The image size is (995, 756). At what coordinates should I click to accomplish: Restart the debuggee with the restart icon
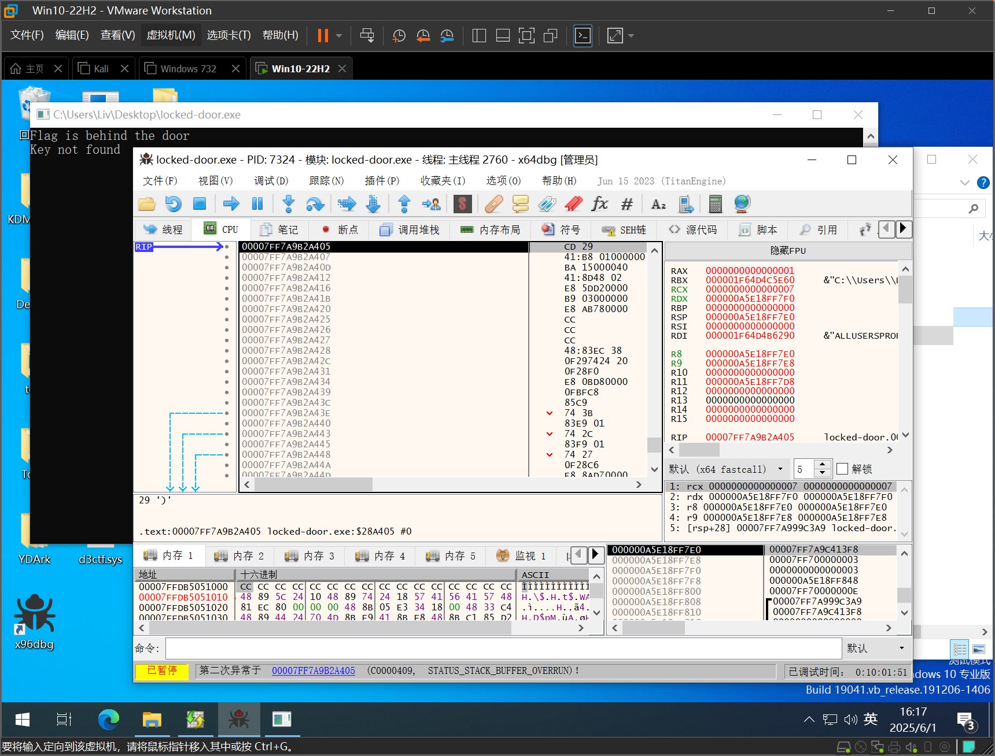click(174, 203)
